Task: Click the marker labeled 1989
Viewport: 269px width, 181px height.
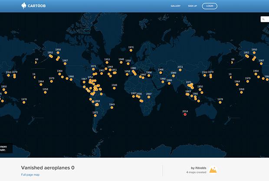Action: coord(174,76)
